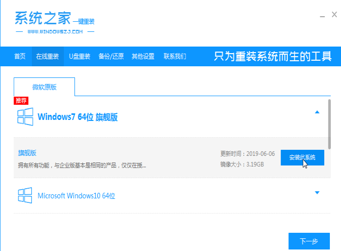This screenshot has height=251, width=341.
Task: Click the 旗舰版 edition name
Action: point(27,153)
